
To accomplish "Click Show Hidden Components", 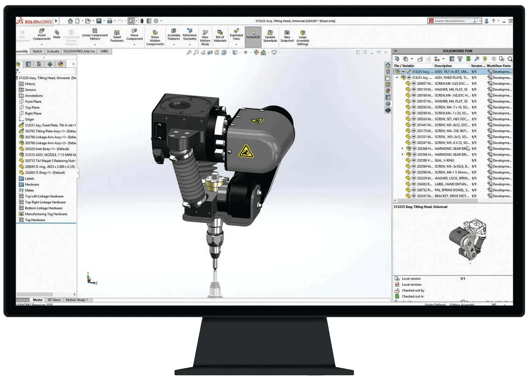I will coord(155,38).
